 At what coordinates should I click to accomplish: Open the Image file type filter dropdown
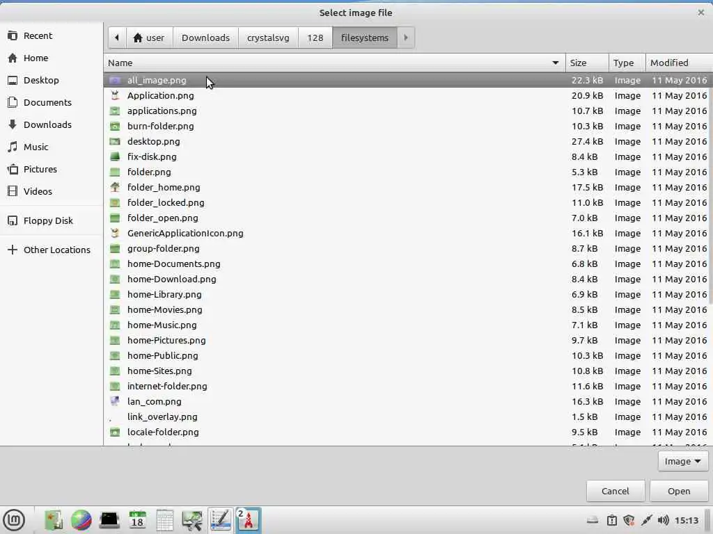click(x=682, y=462)
